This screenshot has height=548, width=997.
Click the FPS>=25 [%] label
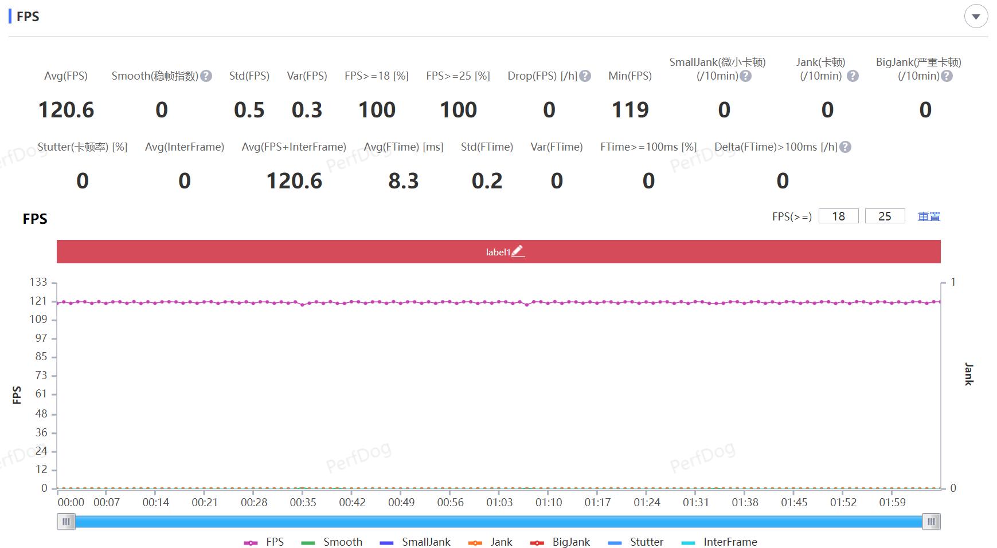point(458,76)
